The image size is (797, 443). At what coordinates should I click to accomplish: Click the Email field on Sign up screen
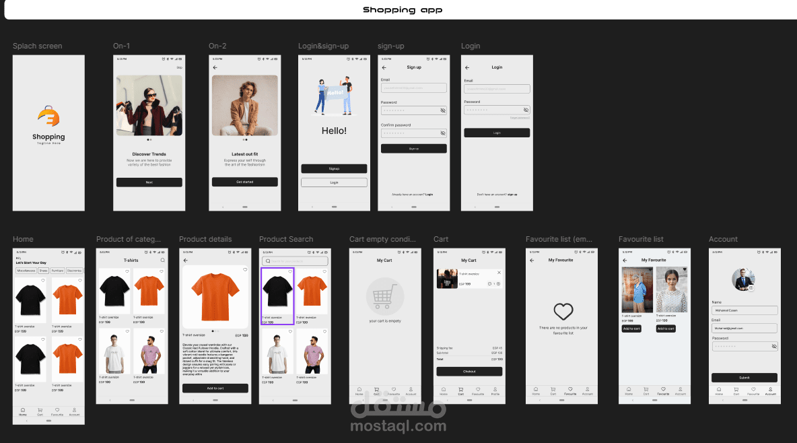pos(414,88)
